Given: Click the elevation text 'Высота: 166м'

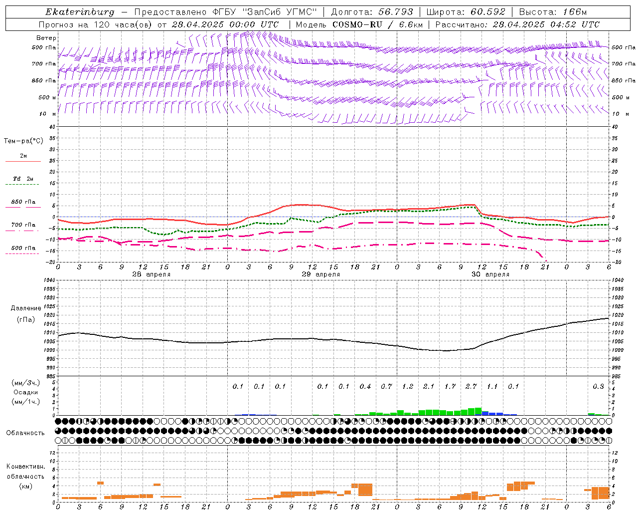Looking at the screenshot, I should [x=553, y=12].
